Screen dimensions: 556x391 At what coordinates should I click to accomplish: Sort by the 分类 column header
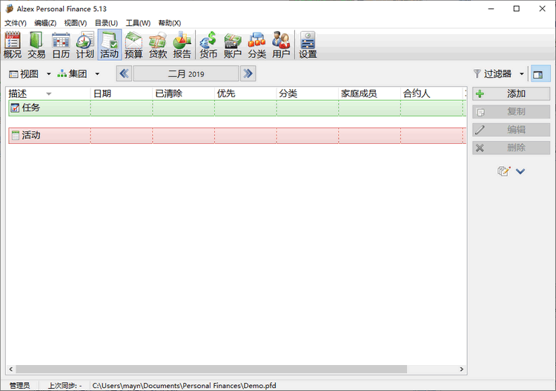308,93
